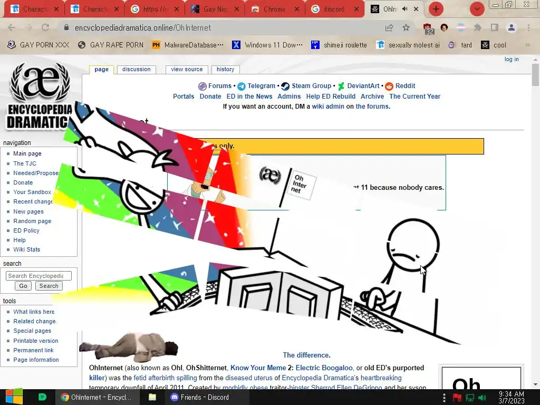Switch to the discord tab
This screenshot has height=405, width=540.
pos(334,9)
